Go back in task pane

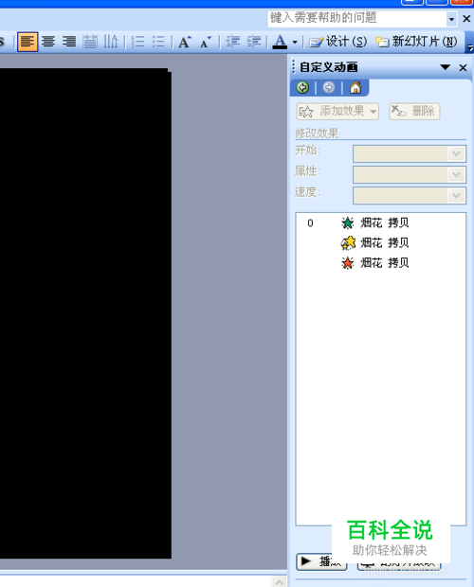pyautogui.click(x=302, y=88)
